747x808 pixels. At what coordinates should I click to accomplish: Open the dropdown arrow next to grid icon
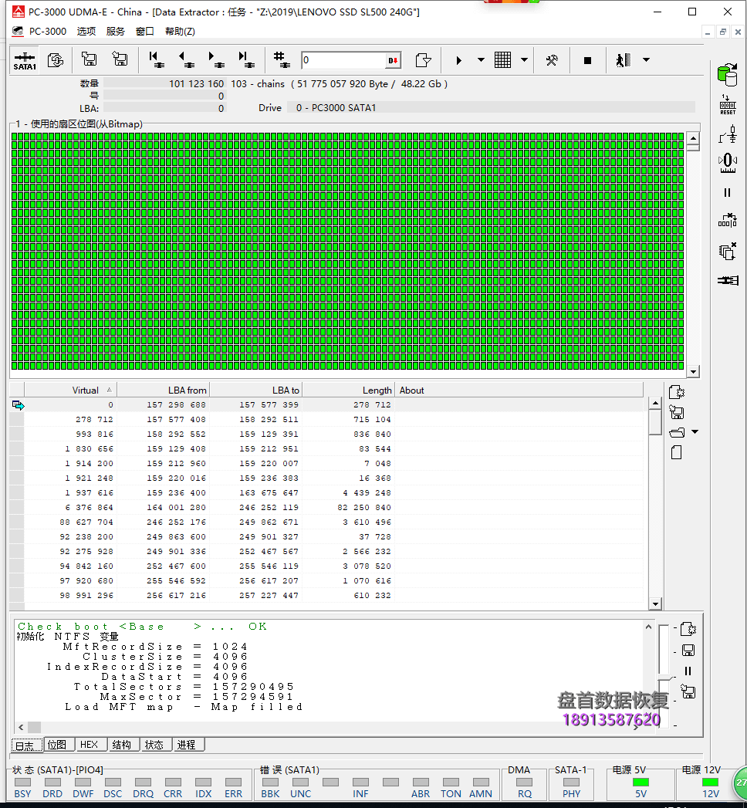click(524, 59)
